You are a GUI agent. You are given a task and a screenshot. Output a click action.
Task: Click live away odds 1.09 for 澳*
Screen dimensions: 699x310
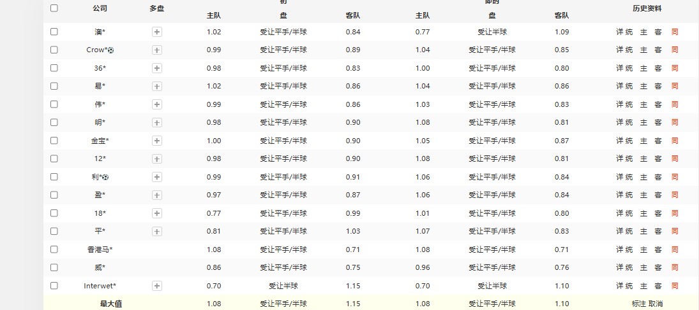pos(562,32)
